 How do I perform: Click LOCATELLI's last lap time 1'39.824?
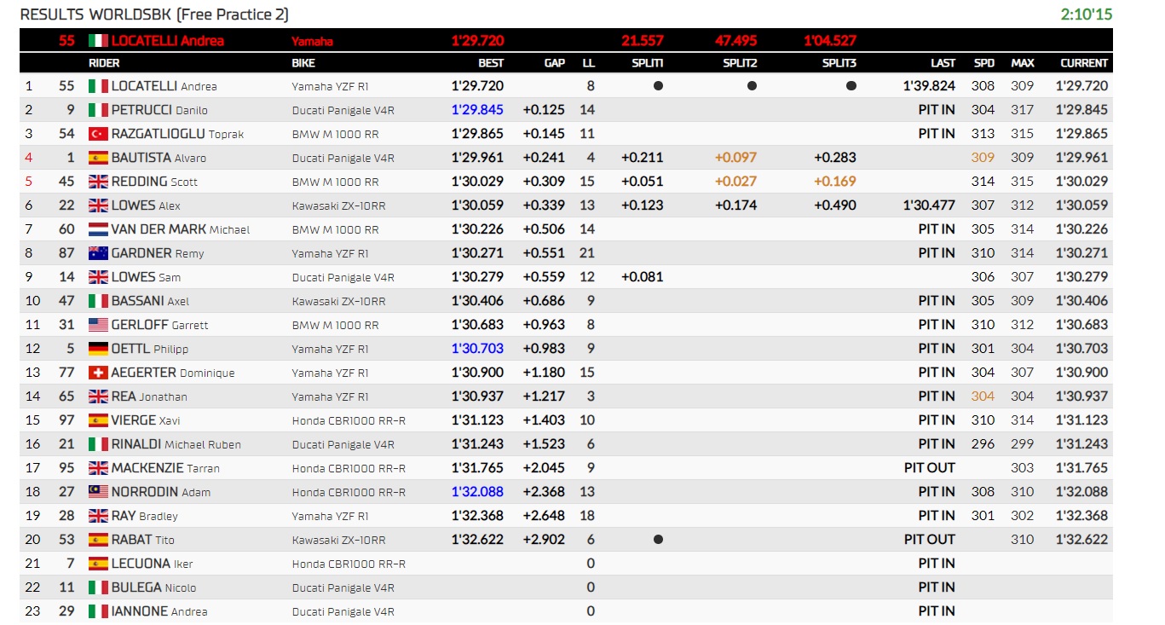[x=929, y=86]
